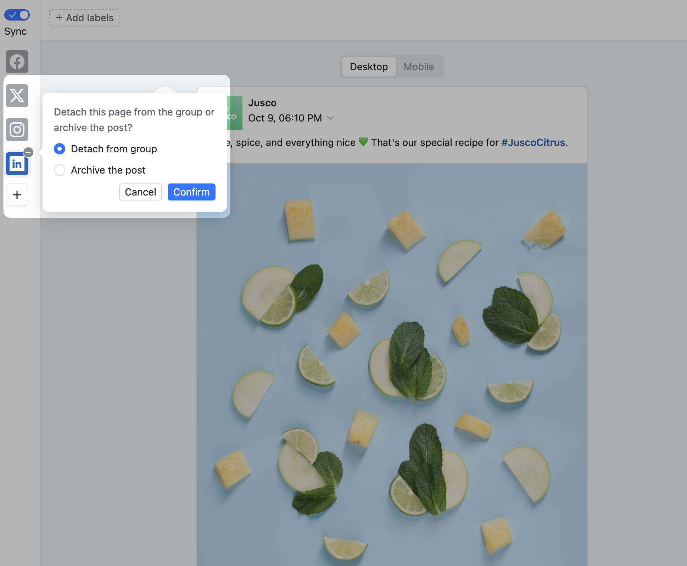This screenshot has width=687, height=566.
Task: Select the X (Twitter) page icon
Action: pyautogui.click(x=17, y=96)
